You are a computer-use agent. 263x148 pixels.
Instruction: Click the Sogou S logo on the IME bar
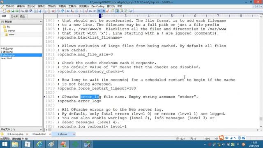(x=221, y=138)
